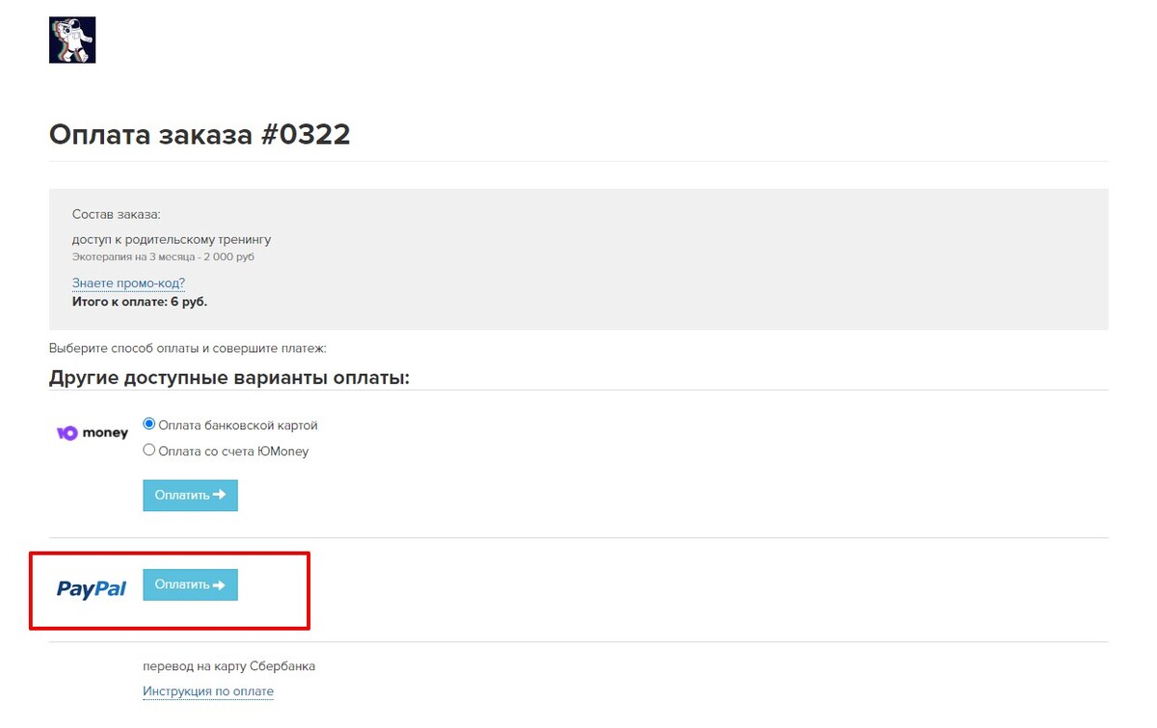Click the 'Оплата со счета ЮMoney' label text

233,450
